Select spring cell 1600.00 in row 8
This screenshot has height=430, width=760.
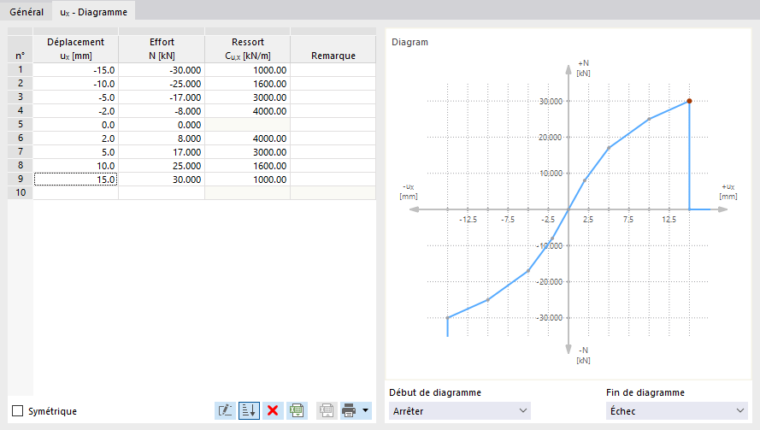pos(248,165)
